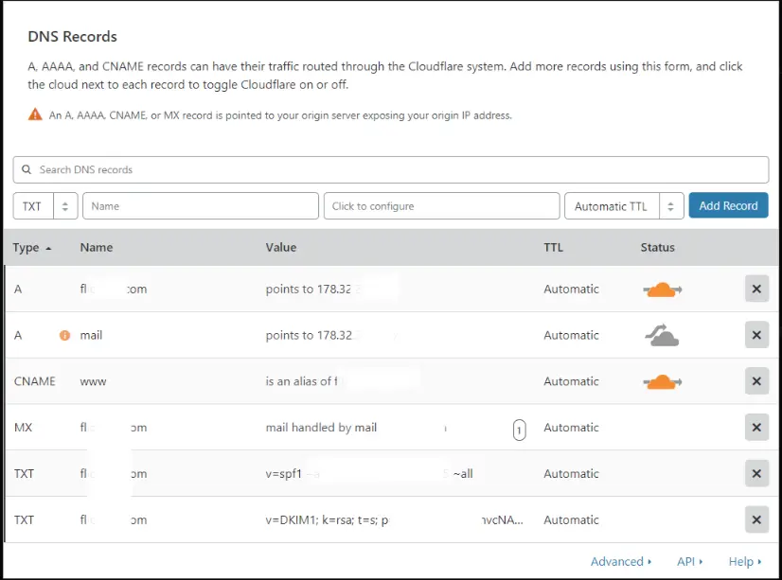Click 'points to 178.32' in mail row
Viewport: 782px width, 580px height.
pos(309,335)
